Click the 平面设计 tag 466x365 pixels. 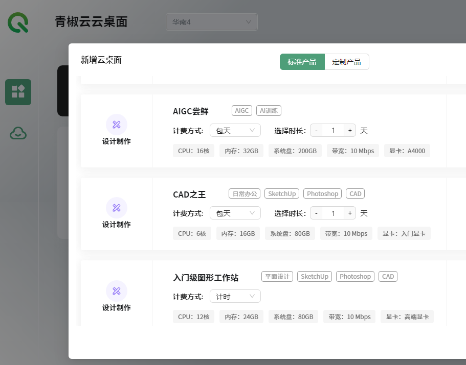pyautogui.click(x=277, y=277)
